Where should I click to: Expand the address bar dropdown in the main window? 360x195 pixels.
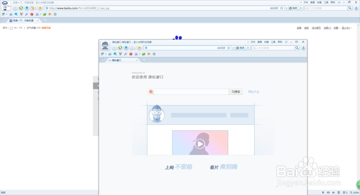point(286,8)
